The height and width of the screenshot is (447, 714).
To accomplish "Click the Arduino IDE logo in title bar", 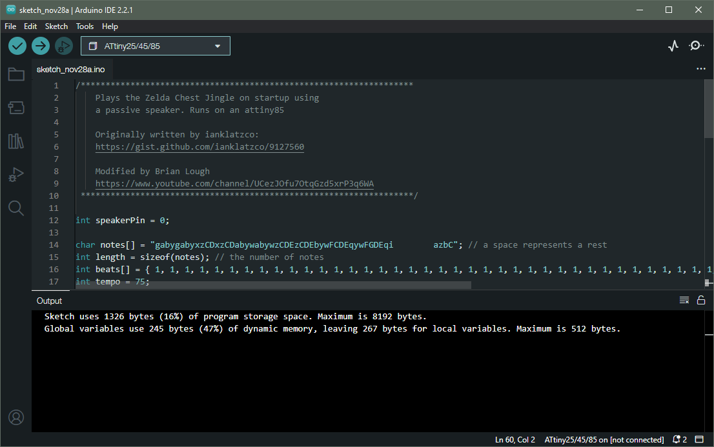I will (x=11, y=10).
